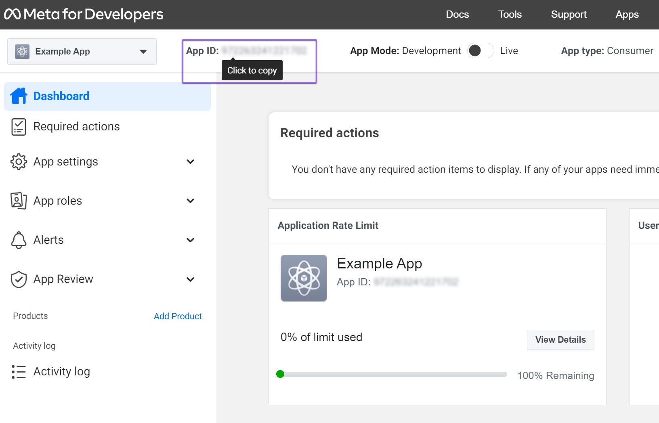This screenshot has height=423, width=659.
Task: Click the View Details button
Action: pyautogui.click(x=560, y=340)
